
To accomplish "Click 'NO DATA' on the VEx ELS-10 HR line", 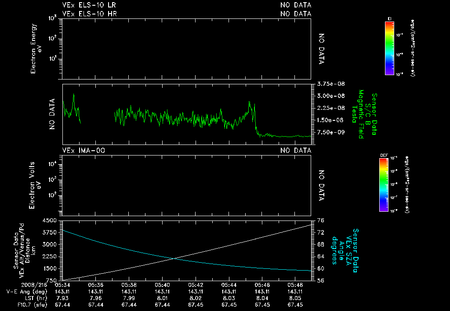I will pos(296,14).
